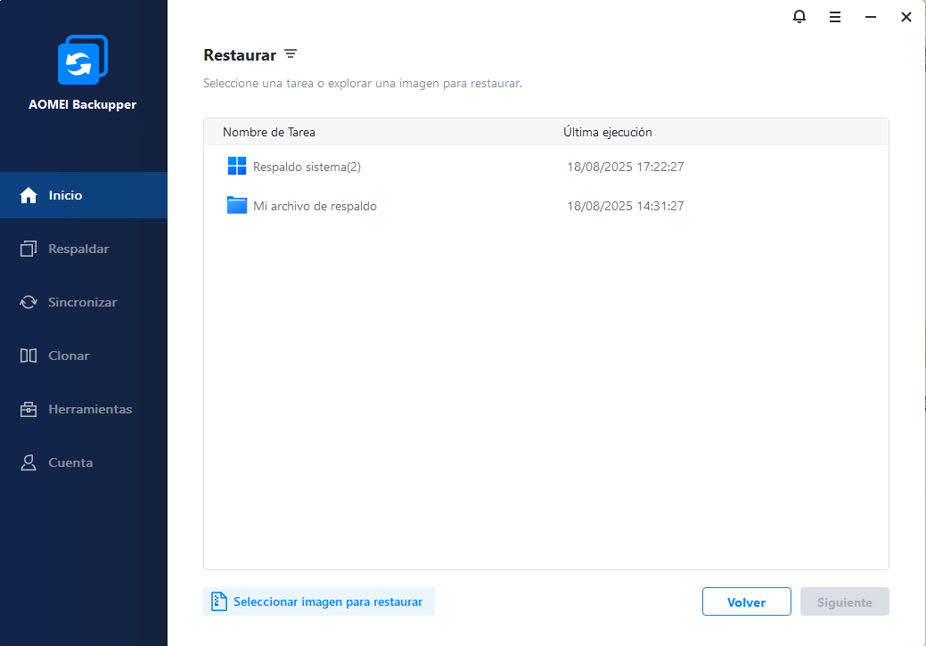
Task: Click the Cuenta user icon
Action: 29,462
